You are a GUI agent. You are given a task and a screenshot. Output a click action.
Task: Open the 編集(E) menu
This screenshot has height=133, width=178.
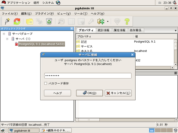point(26,14)
